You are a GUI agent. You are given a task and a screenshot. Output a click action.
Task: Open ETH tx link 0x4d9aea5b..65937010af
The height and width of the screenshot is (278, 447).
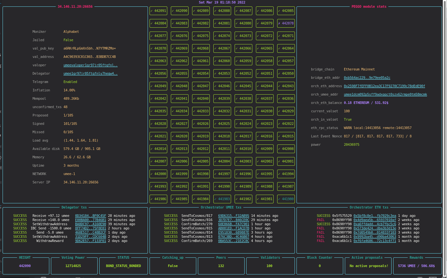[375, 220]
